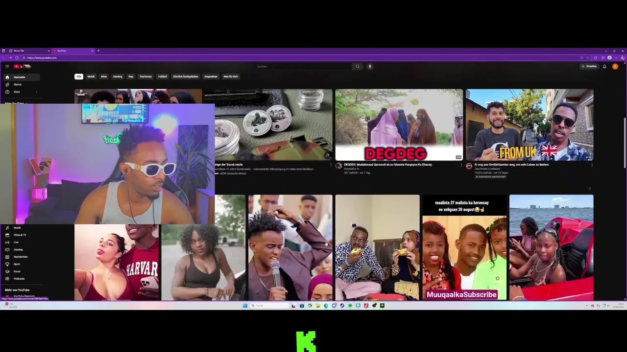Switch to the YouTube browser tab

coord(72,51)
